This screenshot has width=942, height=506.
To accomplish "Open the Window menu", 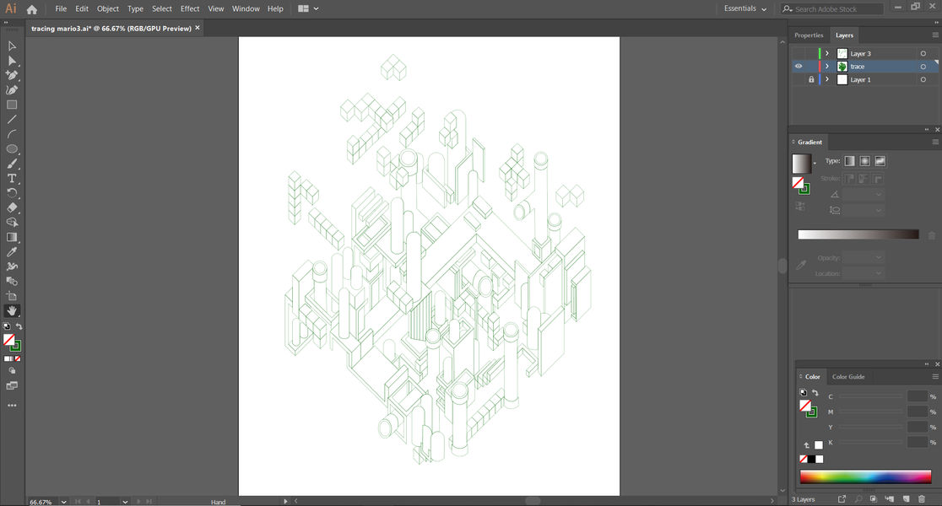I will (x=246, y=9).
